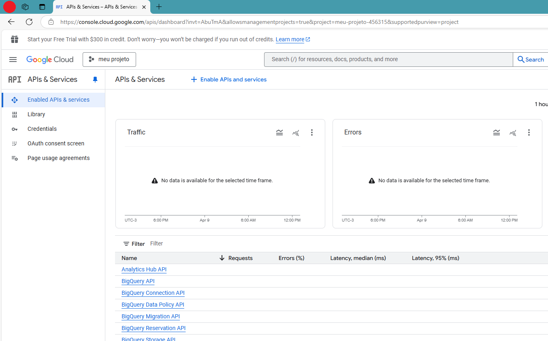Open the Credentials section via key icon
This screenshot has height=341, width=548.
15,129
